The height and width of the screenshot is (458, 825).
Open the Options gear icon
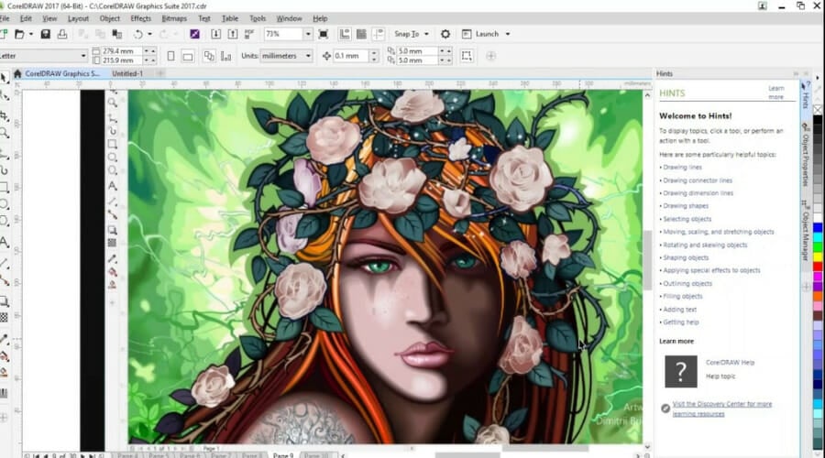pyautogui.click(x=445, y=34)
